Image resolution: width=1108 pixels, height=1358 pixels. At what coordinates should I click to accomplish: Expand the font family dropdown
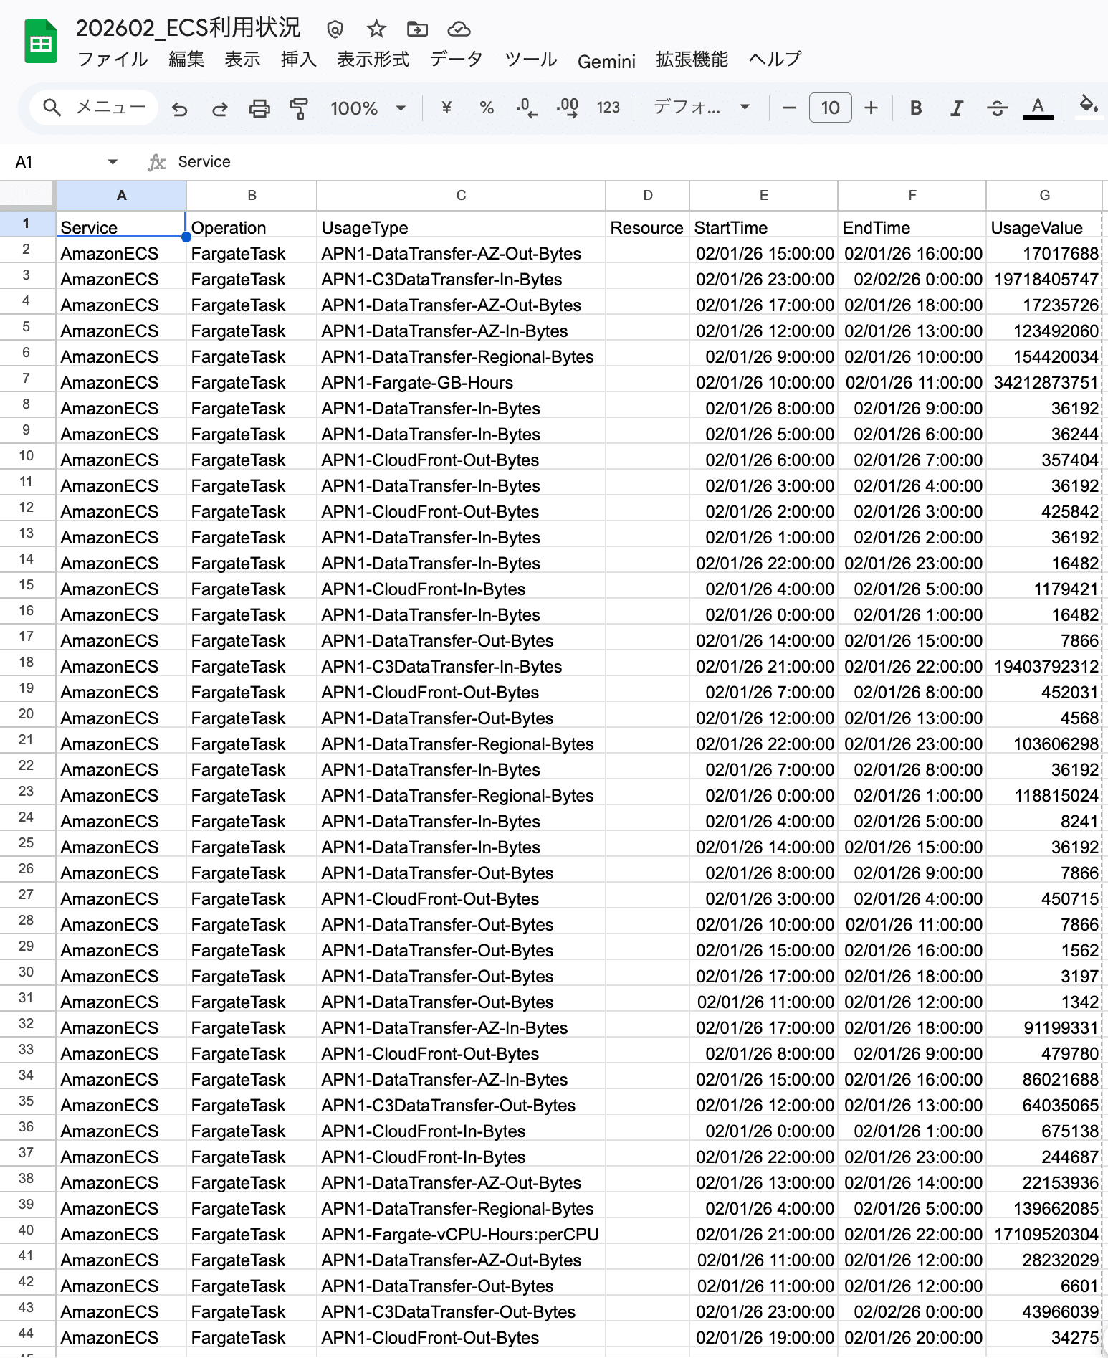point(701,108)
